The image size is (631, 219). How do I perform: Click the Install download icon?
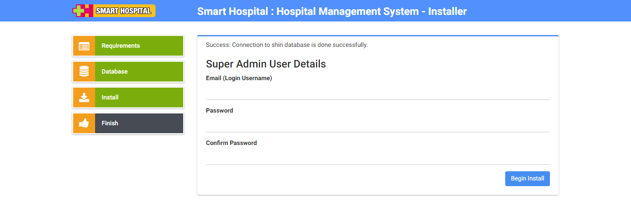tap(84, 97)
